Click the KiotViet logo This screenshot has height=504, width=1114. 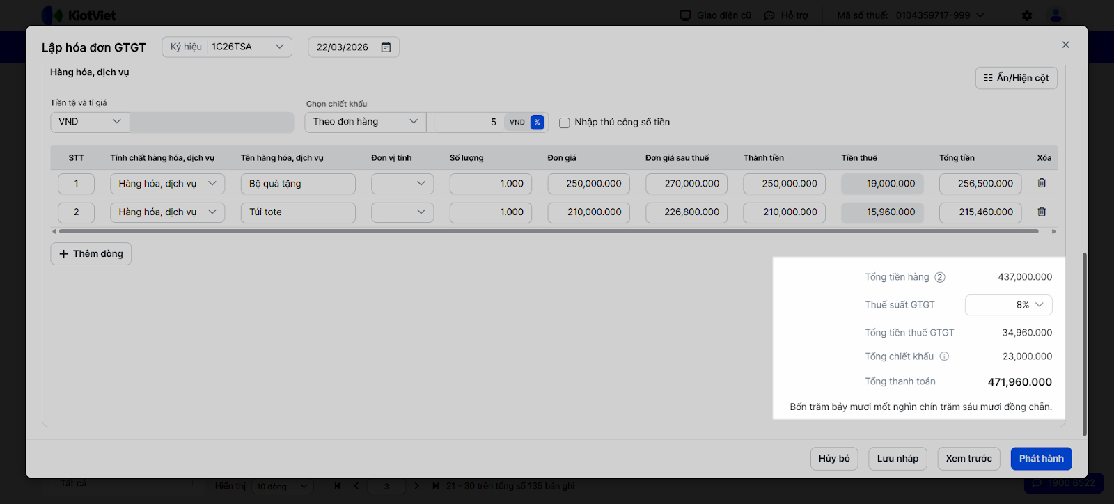tap(79, 15)
